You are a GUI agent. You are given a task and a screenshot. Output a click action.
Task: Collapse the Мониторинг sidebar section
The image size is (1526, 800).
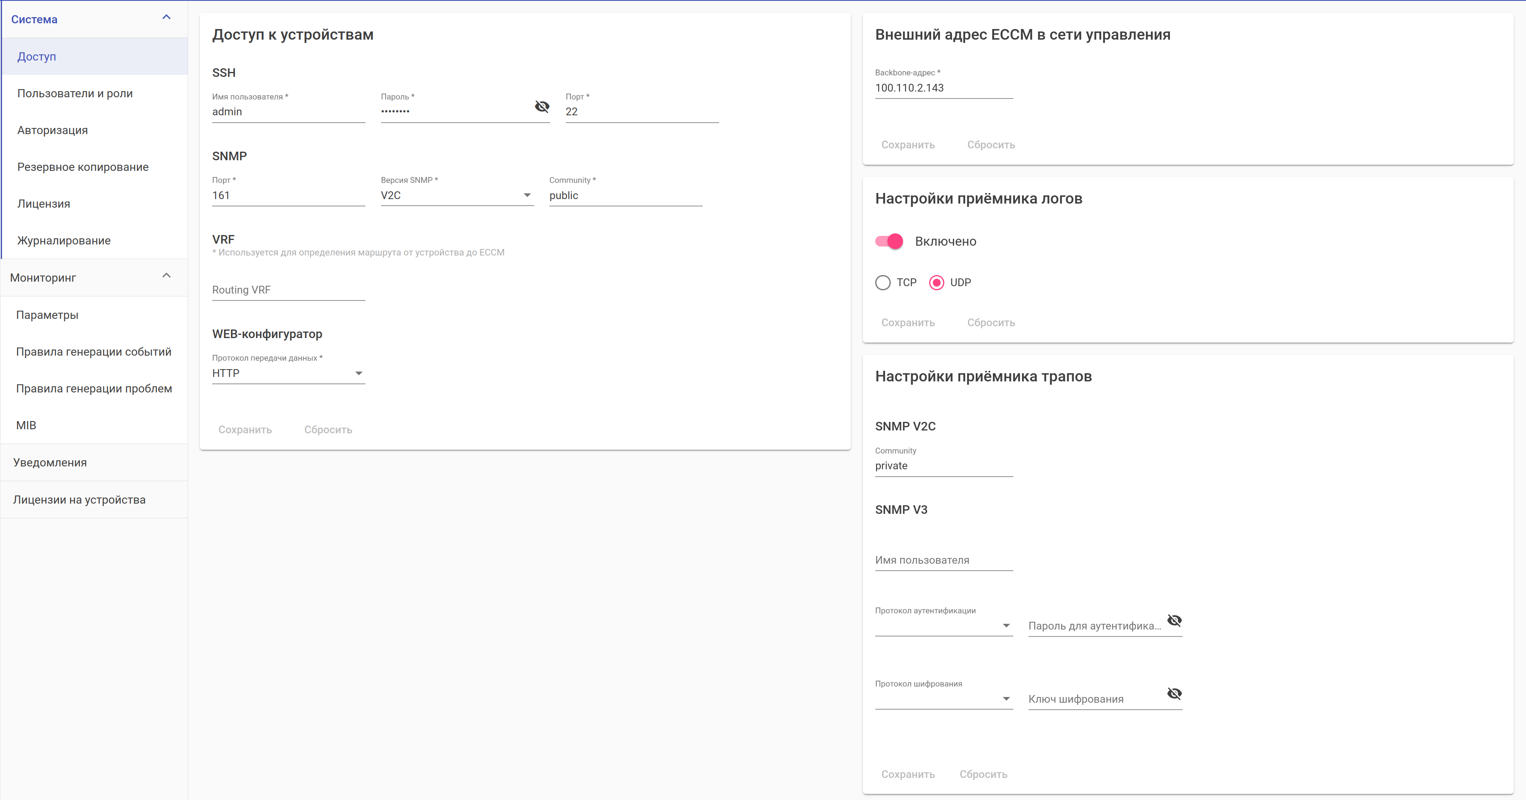point(166,276)
